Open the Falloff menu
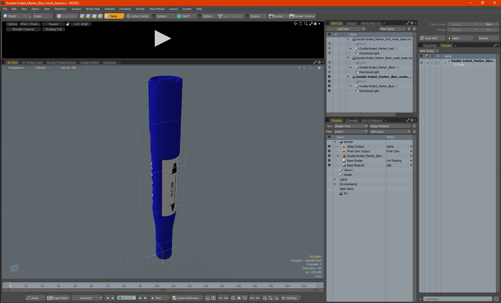 (x=183, y=16)
